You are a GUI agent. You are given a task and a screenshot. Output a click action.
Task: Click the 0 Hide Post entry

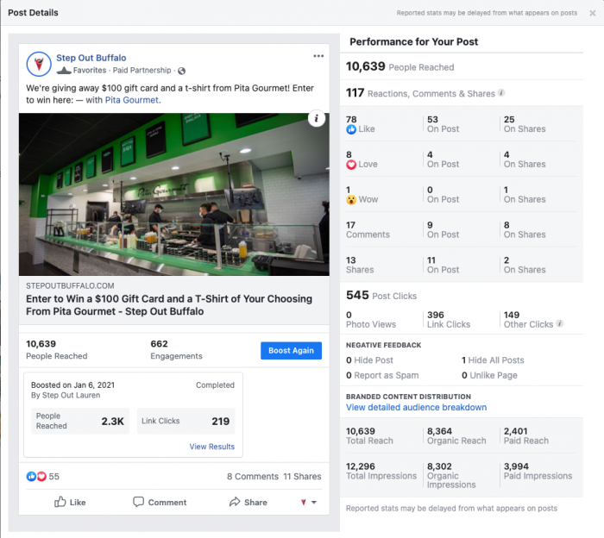pyautogui.click(x=369, y=360)
